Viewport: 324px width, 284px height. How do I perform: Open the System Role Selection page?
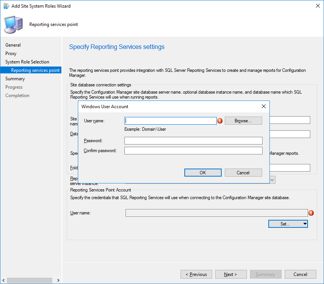(x=27, y=62)
